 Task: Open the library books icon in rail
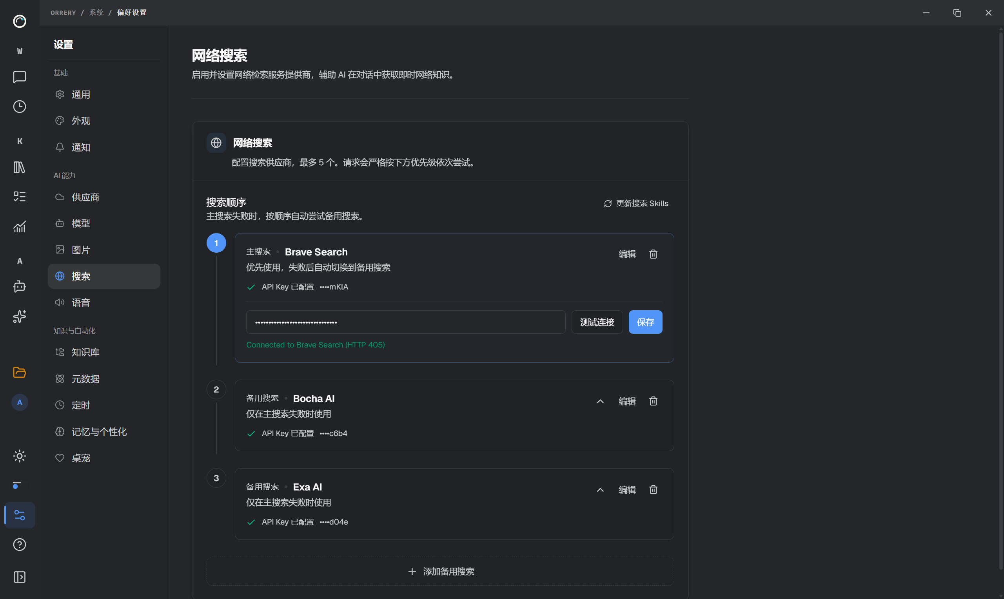pyautogui.click(x=19, y=167)
